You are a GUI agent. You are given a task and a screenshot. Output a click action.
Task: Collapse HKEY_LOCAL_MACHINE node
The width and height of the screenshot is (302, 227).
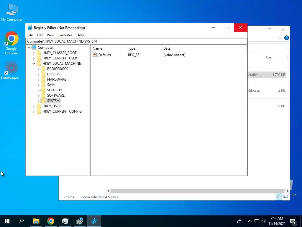pyautogui.click(x=34, y=64)
